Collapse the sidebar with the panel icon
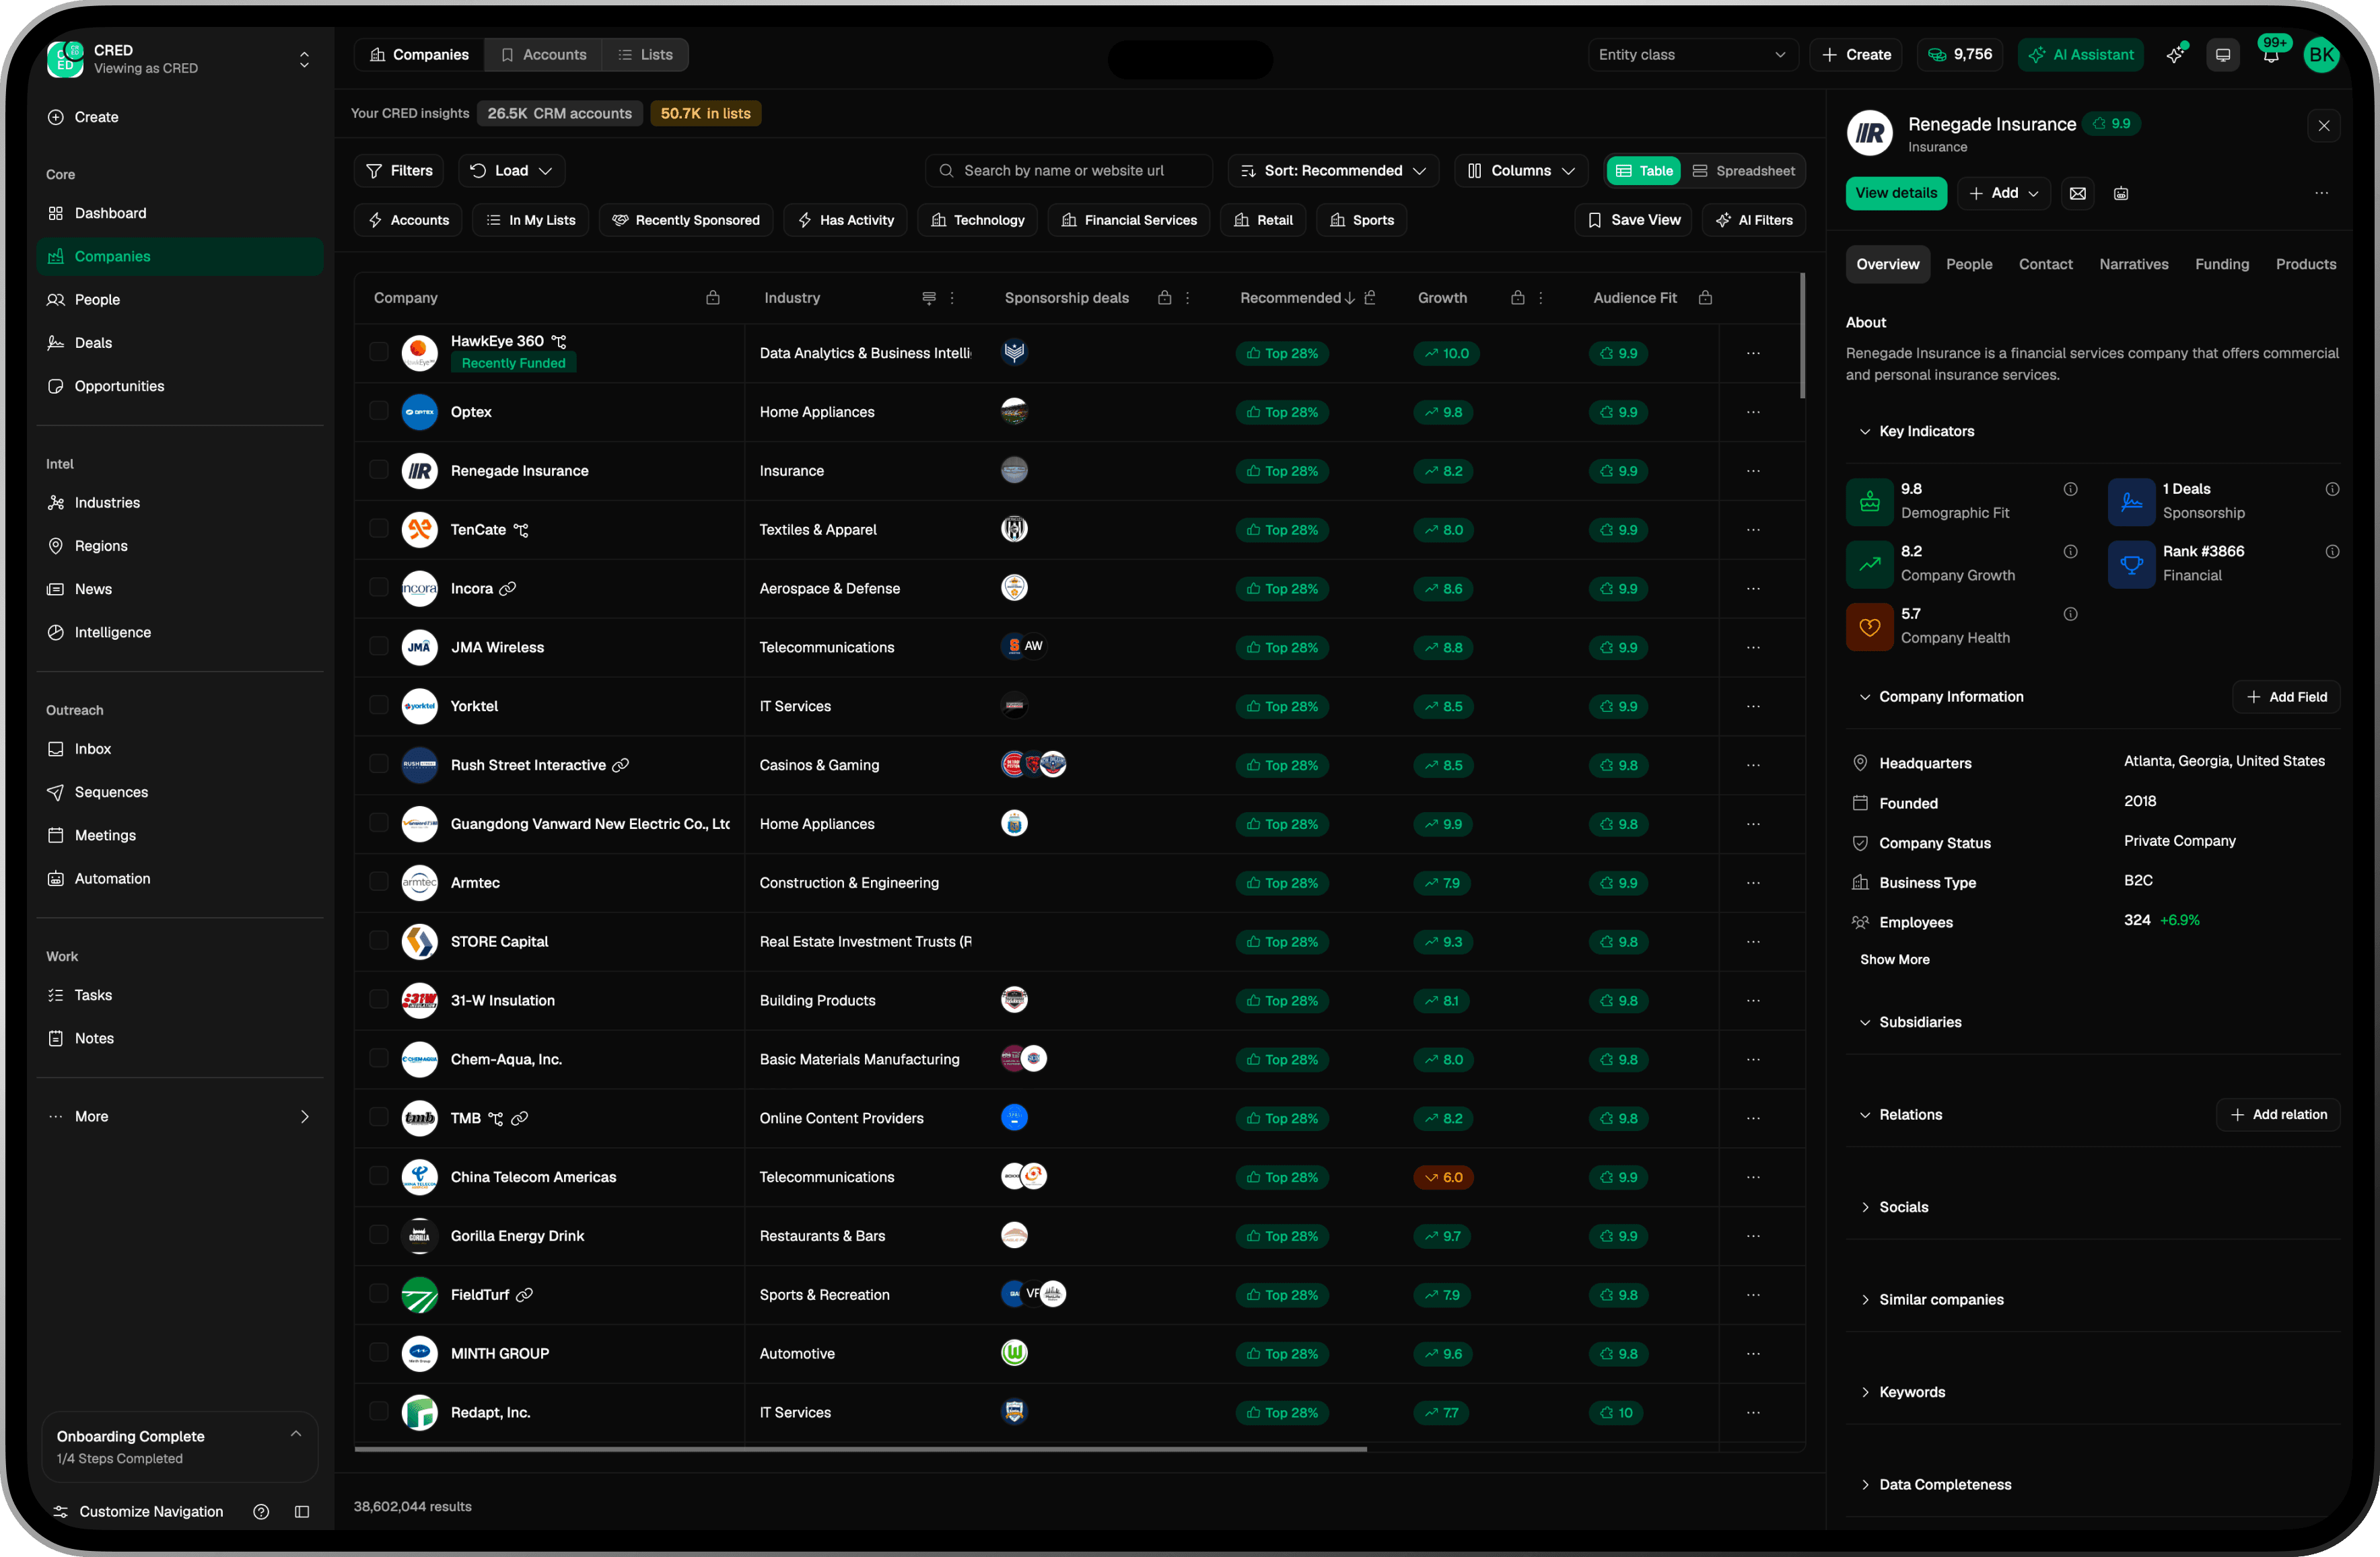This screenshot has height=1557, width=2380. (302, 1512)
